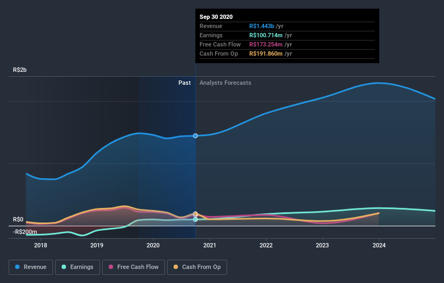Click the R$100.714m earnings value
444x283 pixels.
point(266,35)
